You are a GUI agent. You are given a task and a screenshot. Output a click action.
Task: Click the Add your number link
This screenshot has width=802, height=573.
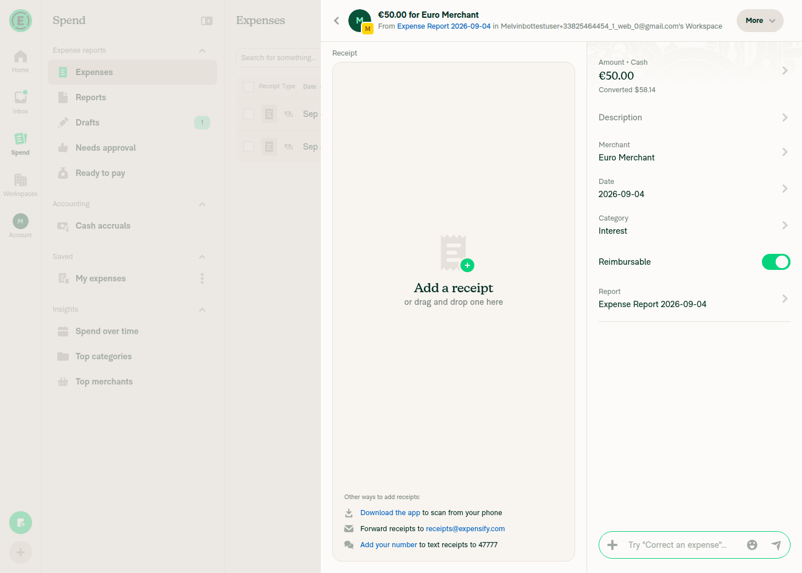388,545
